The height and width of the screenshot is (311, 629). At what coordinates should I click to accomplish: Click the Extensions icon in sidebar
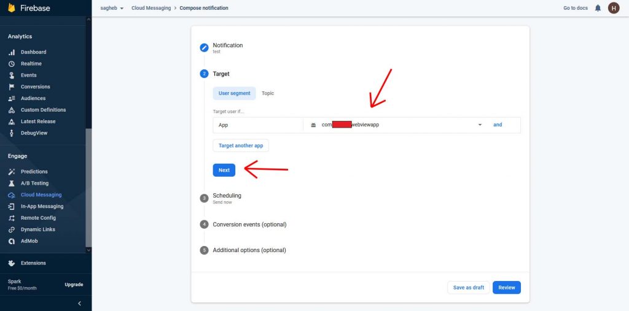[12, 263]
